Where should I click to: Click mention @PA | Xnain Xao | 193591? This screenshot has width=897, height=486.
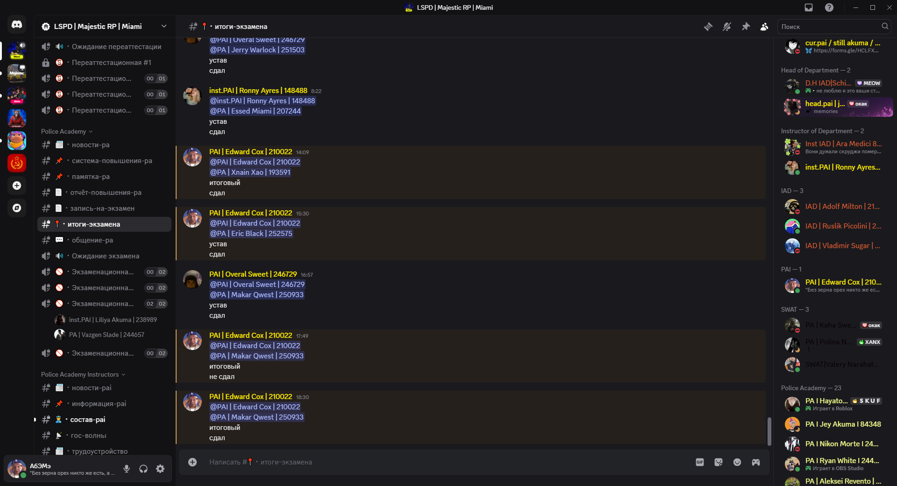[x=250, y=172]
